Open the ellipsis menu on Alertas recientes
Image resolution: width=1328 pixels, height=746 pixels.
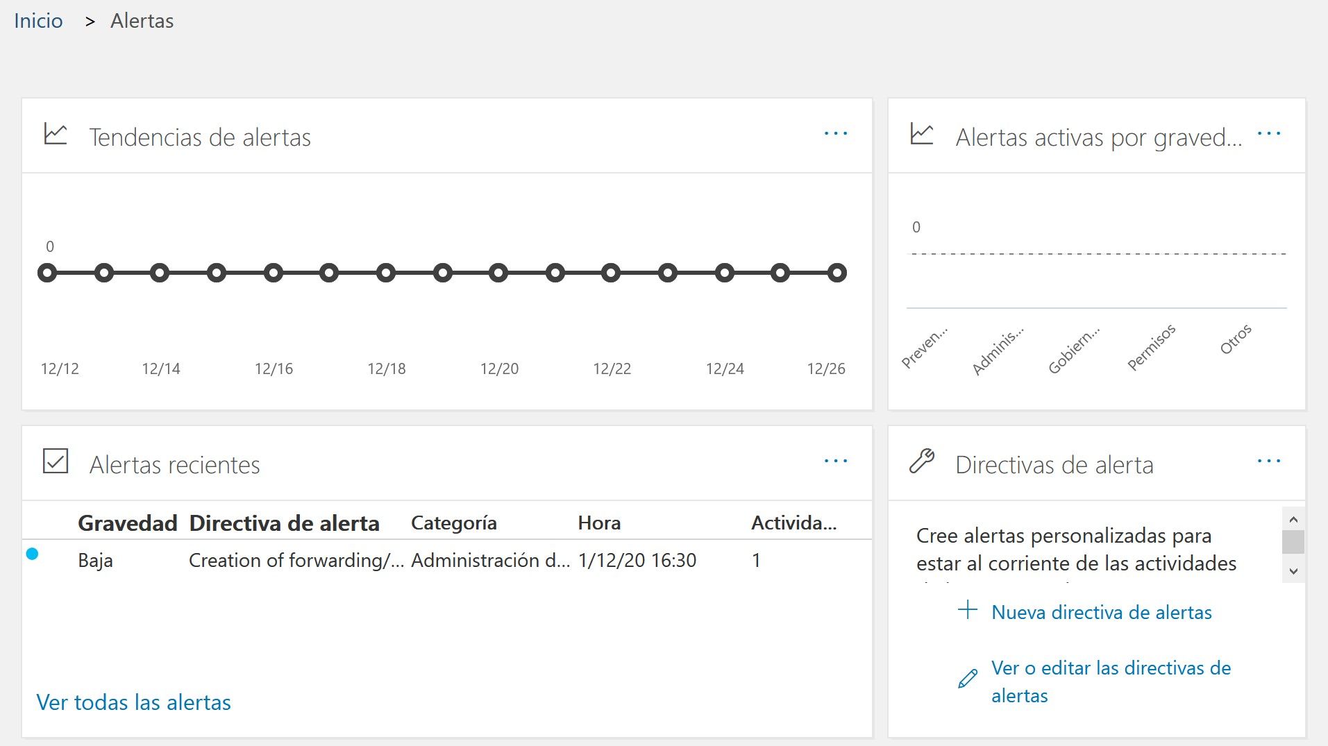pos(836,459)
